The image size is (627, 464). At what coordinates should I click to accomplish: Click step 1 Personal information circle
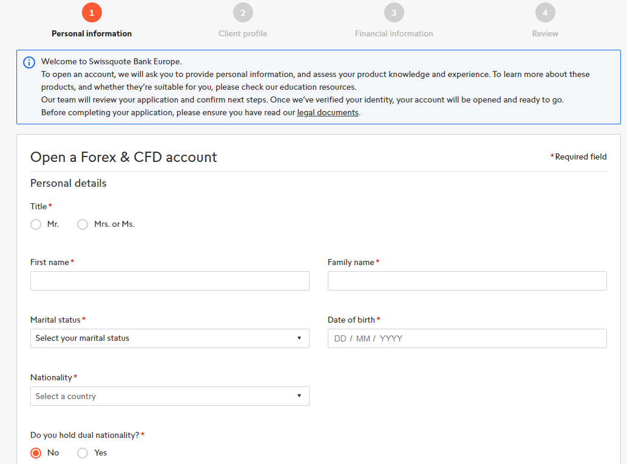click(92, 13)
